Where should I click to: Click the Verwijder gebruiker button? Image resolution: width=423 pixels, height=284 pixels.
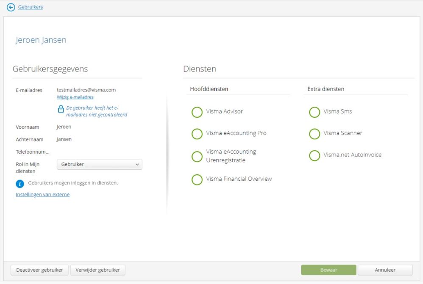point(97,270)
